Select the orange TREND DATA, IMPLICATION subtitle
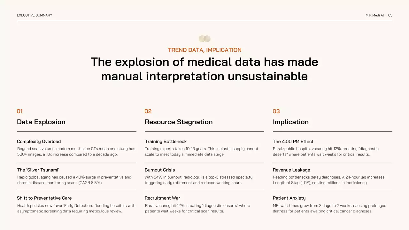 point(204,50)
